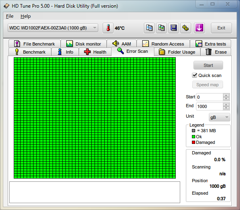Viewport: 240px width, 210px height.
Task: Switch to the Health tab
Action: point(95,52)
